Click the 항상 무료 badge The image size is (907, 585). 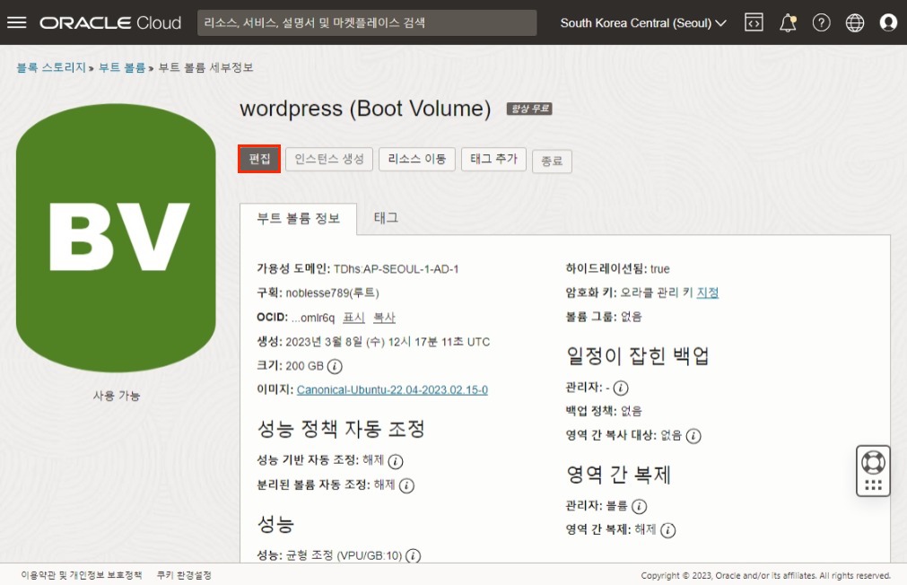(529, 109)
